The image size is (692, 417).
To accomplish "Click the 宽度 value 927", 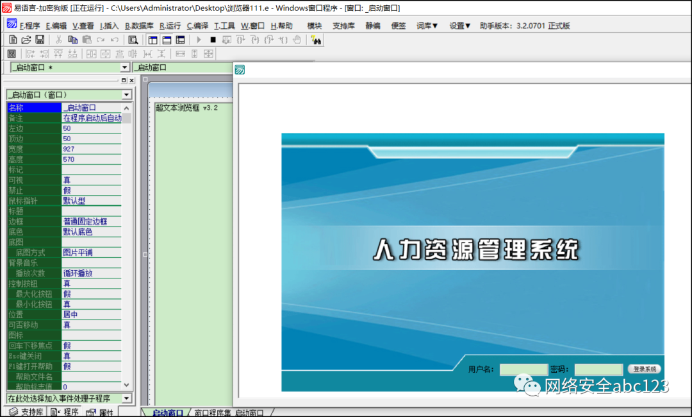I will (91, 149).
